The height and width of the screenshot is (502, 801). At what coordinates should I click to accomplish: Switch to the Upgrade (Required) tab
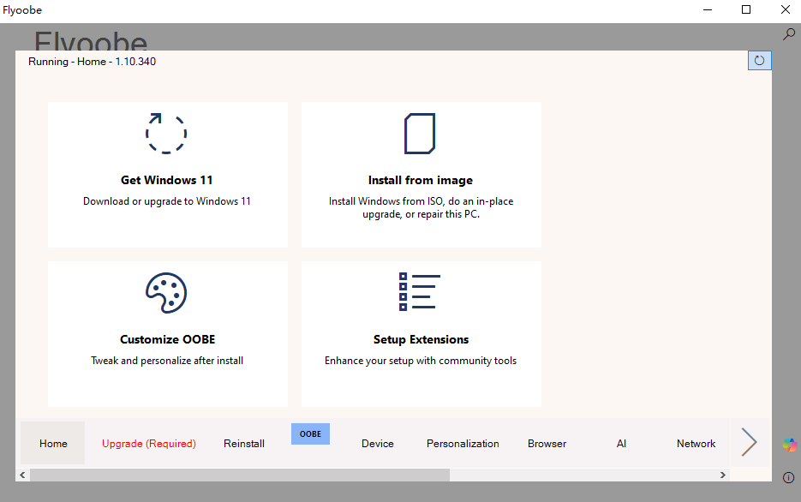click(x=149, y=444)
